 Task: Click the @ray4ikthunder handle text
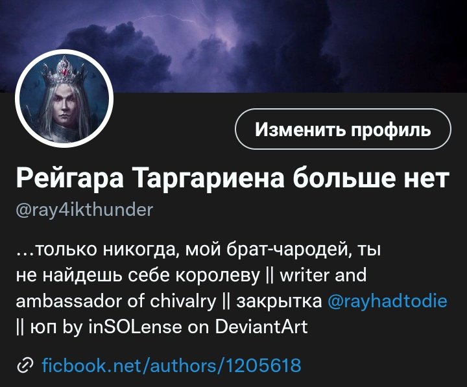tap(84, 211)
